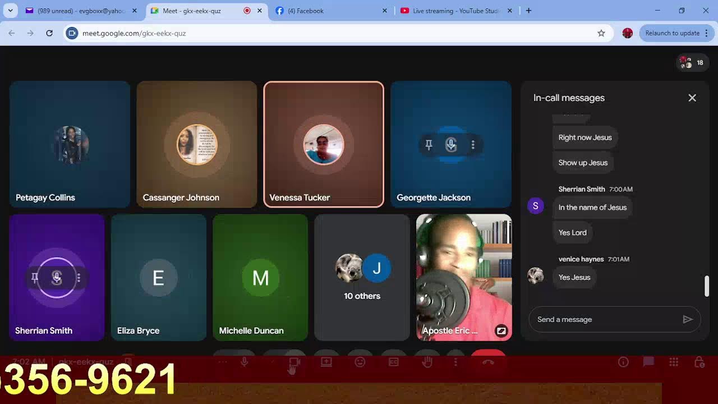Select Eliza Bryce's video tile

click(x=158, y=278)
